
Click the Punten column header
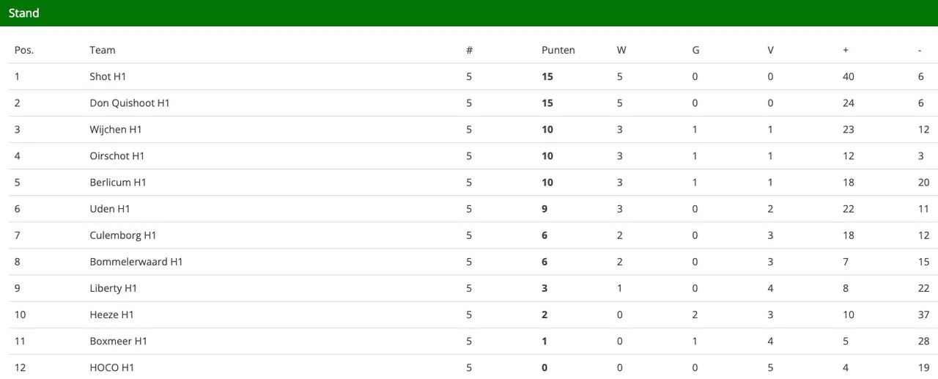558,51
